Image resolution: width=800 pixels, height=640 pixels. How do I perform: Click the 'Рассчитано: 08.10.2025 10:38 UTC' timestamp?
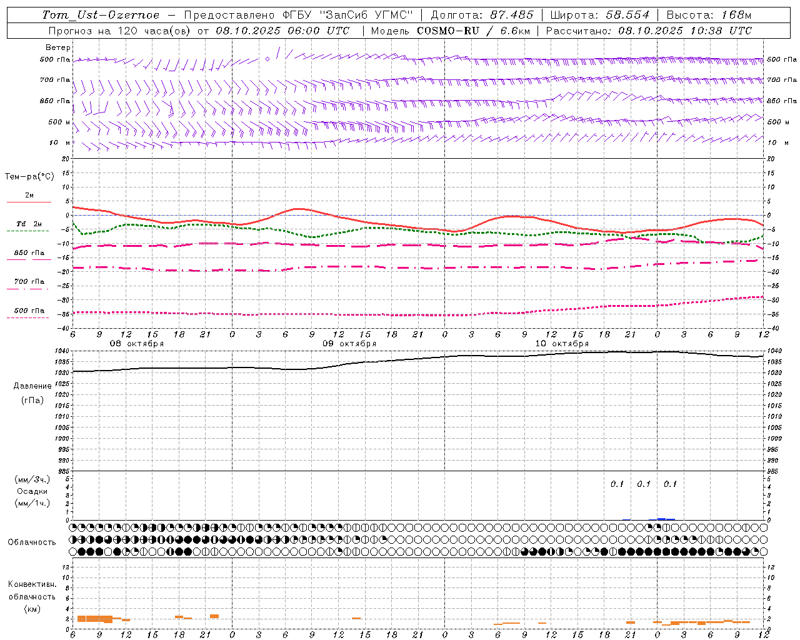pos(649,31)
